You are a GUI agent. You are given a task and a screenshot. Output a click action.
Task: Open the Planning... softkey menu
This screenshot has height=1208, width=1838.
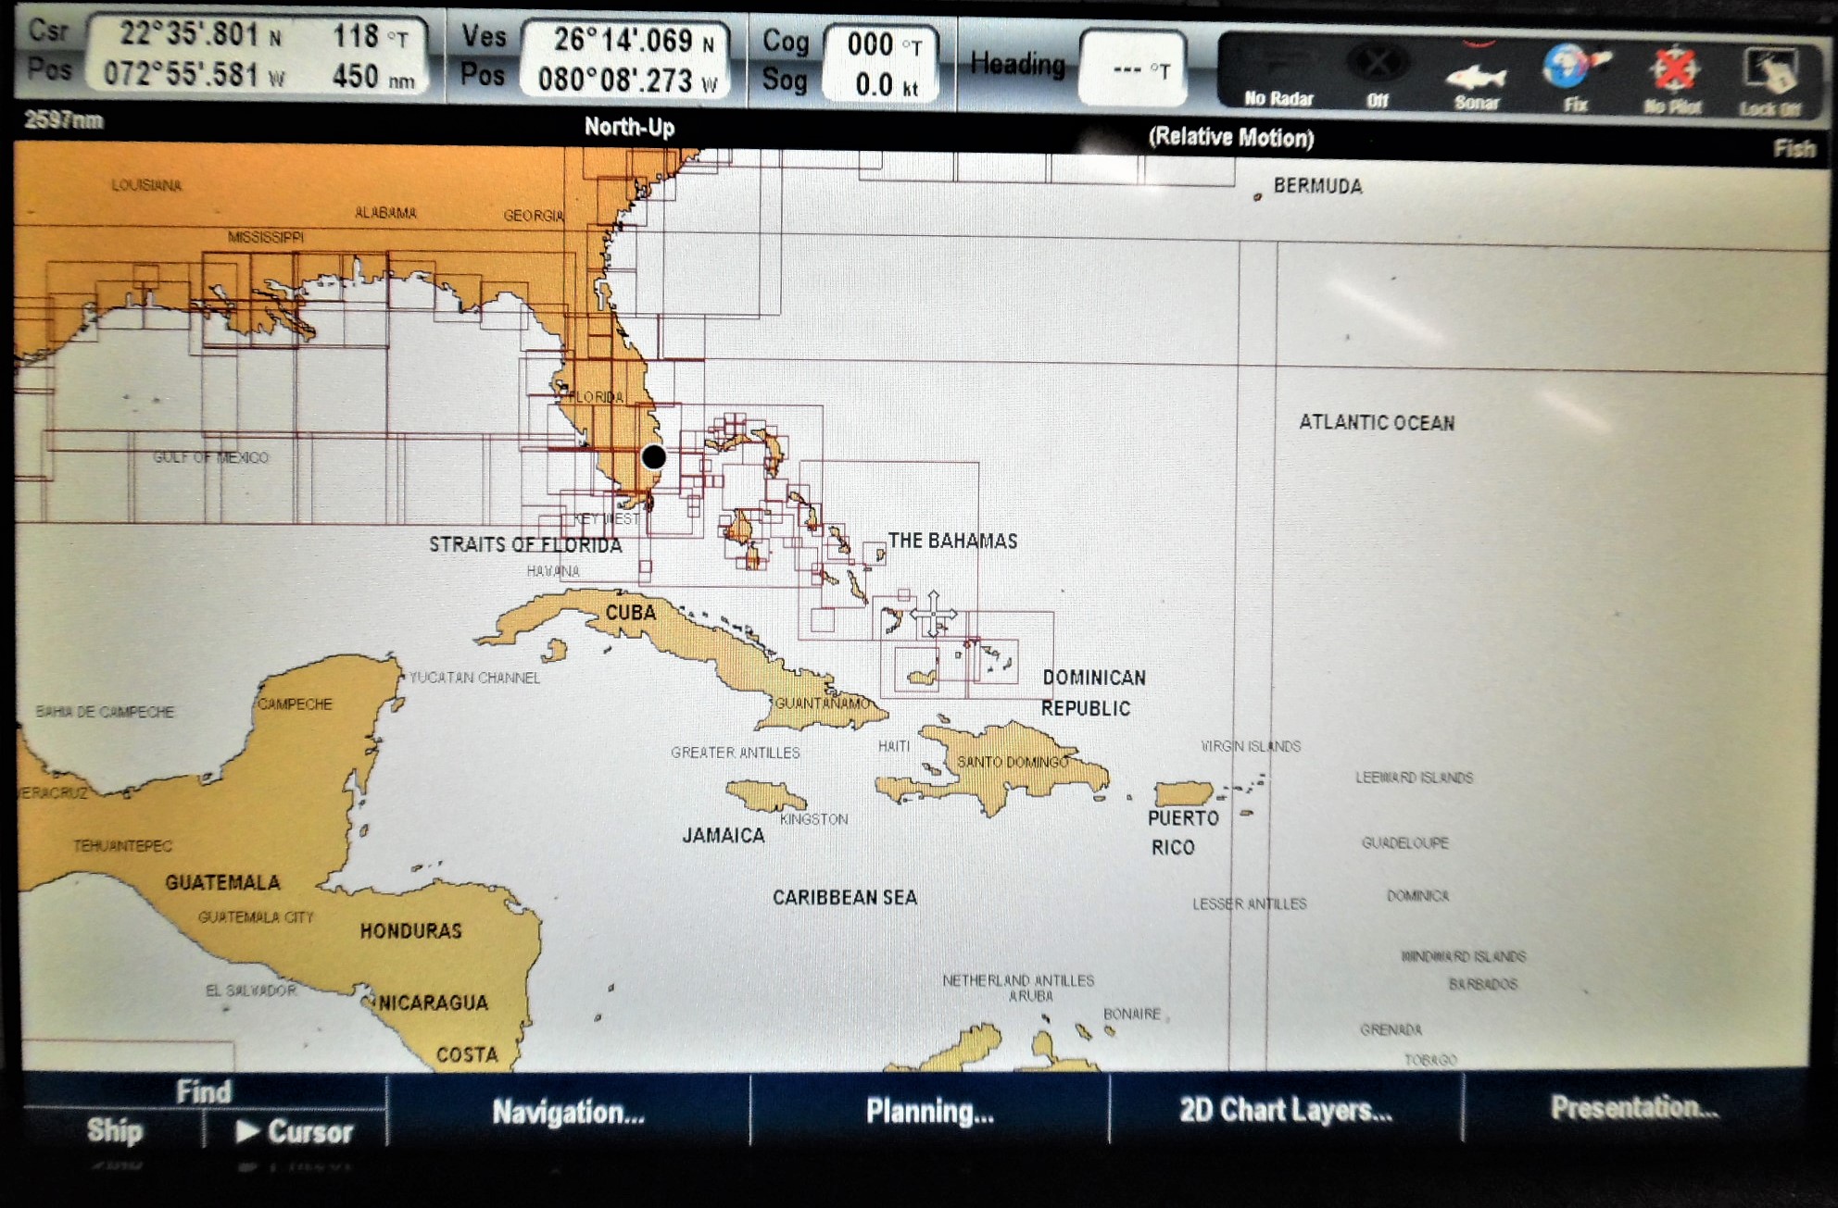coord(929,1111)
